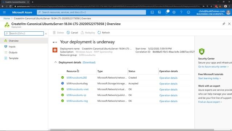
Task: Click the Type column header
Action: 100,71
